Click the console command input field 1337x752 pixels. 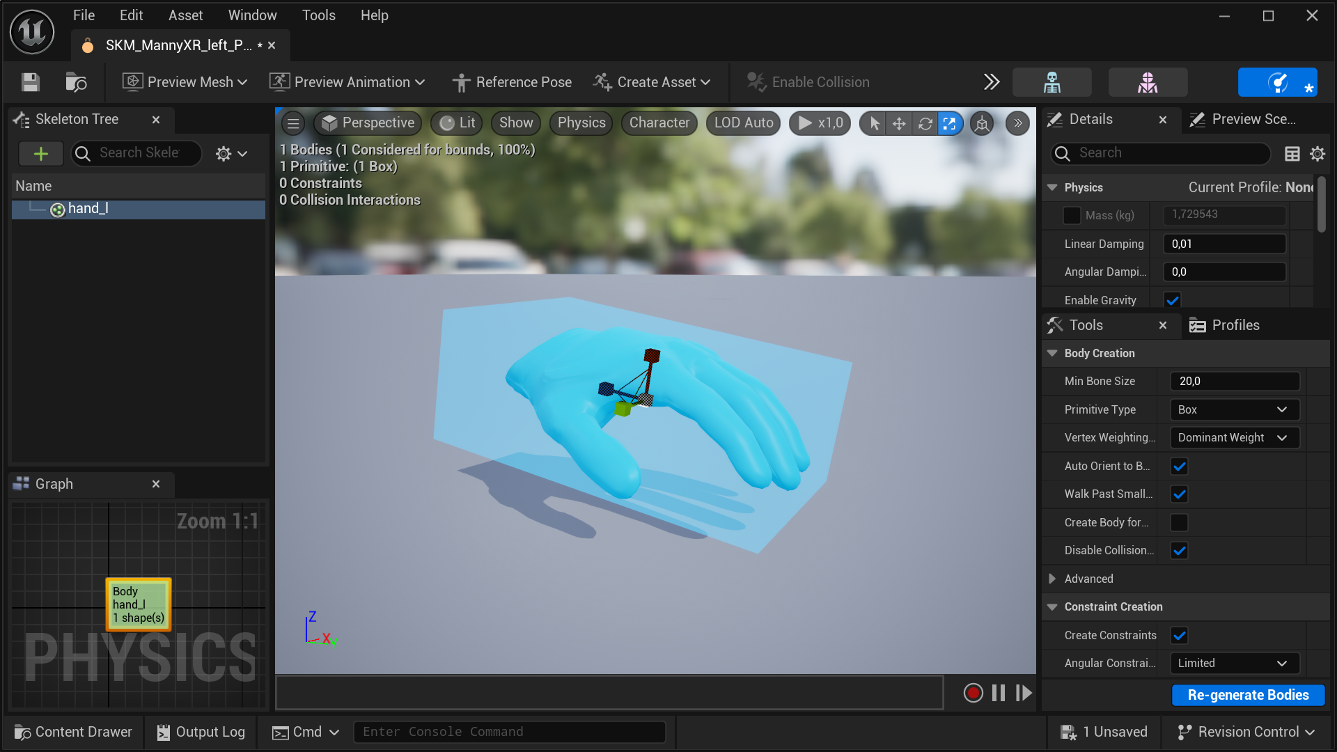(510, 732)
